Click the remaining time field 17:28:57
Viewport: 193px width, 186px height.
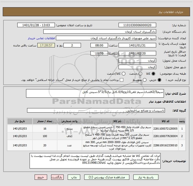46,45
